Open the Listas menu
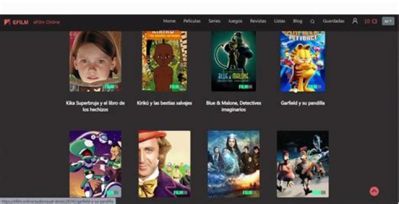Image resolution: width=399 pixels, height=204 pixels. click(279, 21)
